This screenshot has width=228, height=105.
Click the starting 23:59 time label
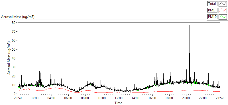click(18, 98)
